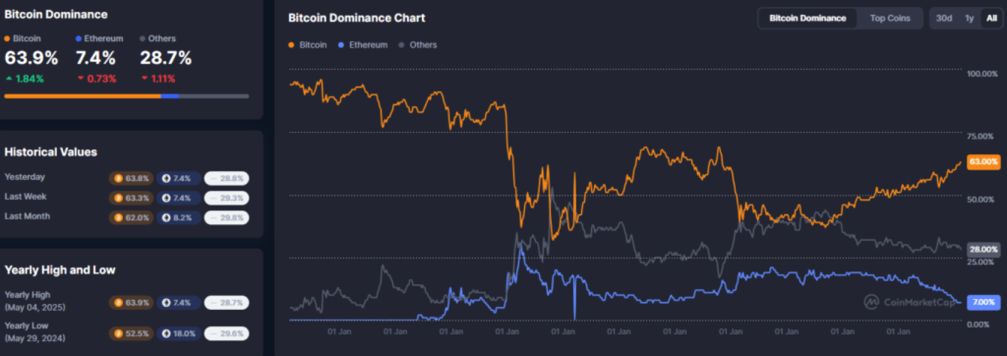1007x356 pixels.
Task: Click the 75.00% y-axis label
Action: pyautogui.click(x=980, y=136)
